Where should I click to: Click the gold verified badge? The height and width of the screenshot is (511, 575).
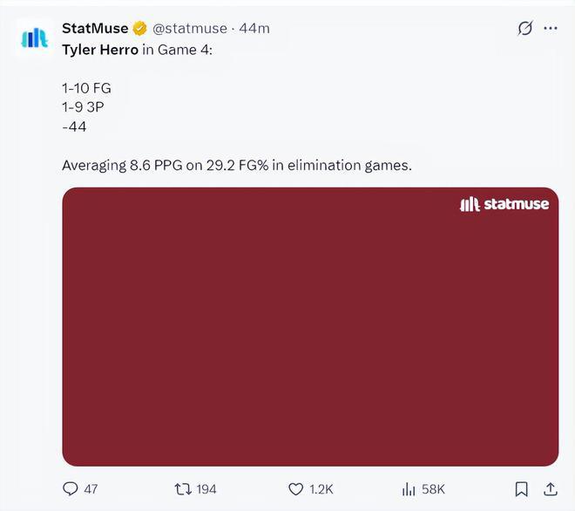point(139,28)
